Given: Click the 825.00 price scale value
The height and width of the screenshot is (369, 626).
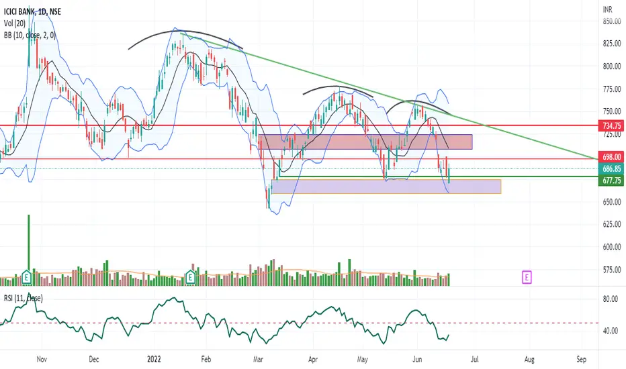Looking at the screenshot, I should [x=612, y=44].
